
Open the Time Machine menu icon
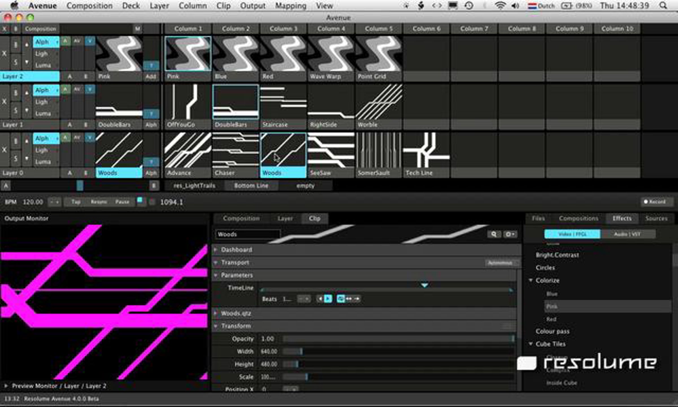469,6
